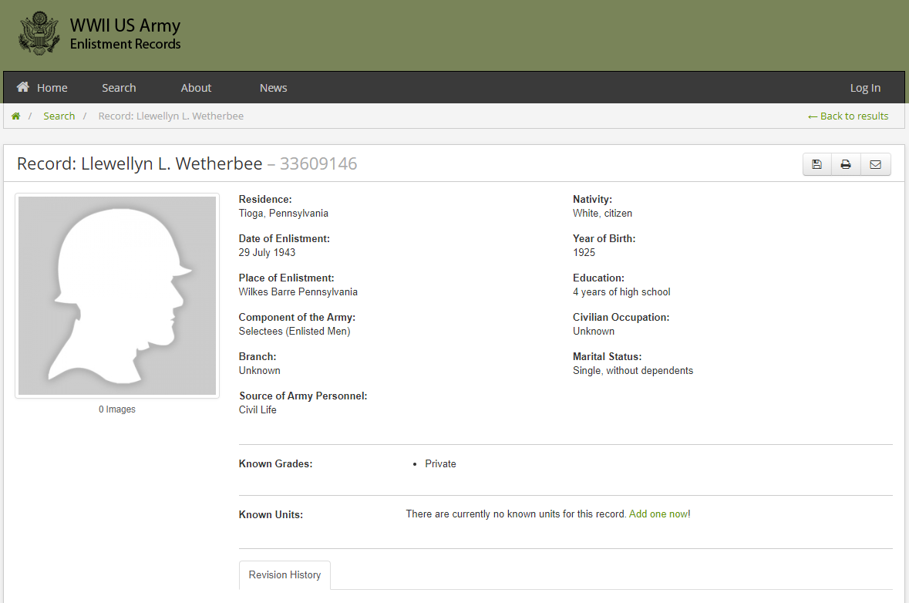This screenshot has width=909, height=603.
Task: Click Log In in navigation bar
Action: 865,88
